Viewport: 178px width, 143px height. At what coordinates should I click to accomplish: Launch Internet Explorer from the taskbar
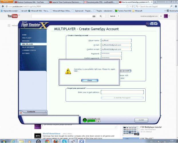tap(13, 141)
